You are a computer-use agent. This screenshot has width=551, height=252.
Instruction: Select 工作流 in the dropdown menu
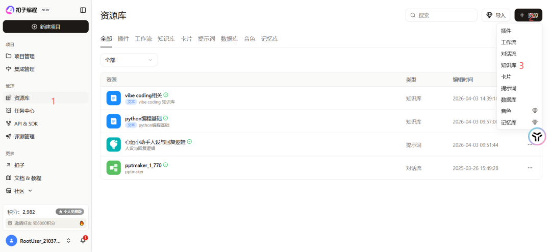tap(519, 42)
